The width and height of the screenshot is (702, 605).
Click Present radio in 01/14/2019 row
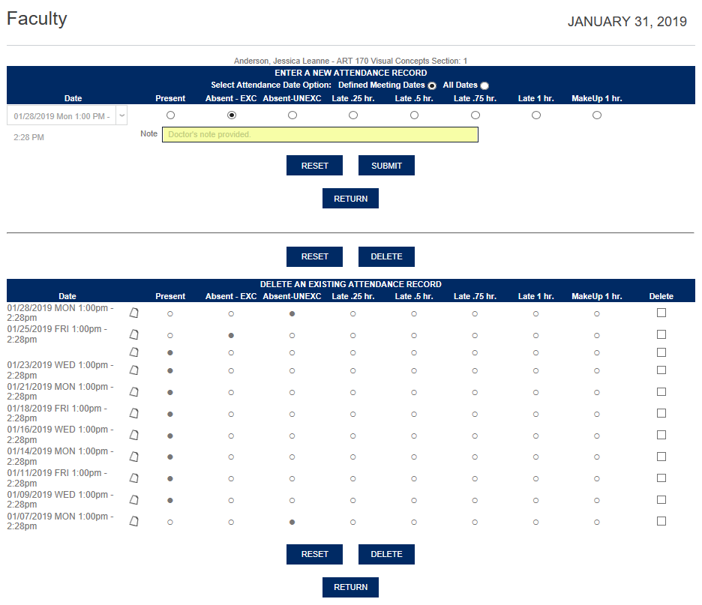170,457
